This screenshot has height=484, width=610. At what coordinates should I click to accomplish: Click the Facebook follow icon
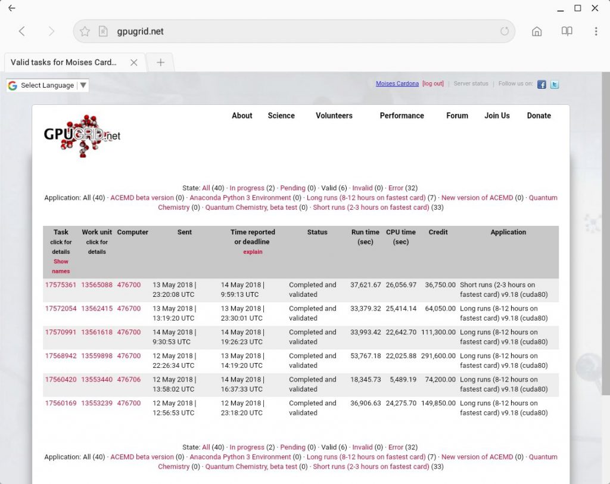541,85
